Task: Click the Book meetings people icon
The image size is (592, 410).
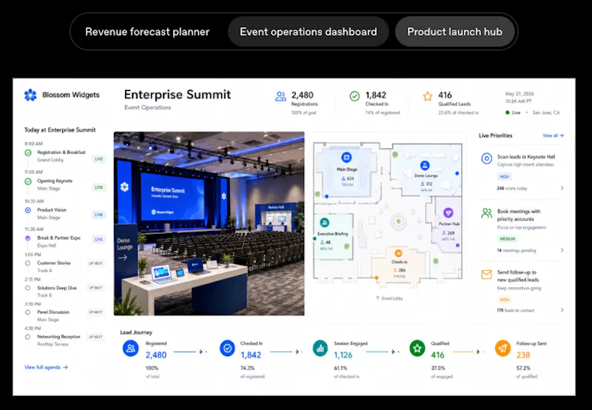Action: (x=487, y=213)
